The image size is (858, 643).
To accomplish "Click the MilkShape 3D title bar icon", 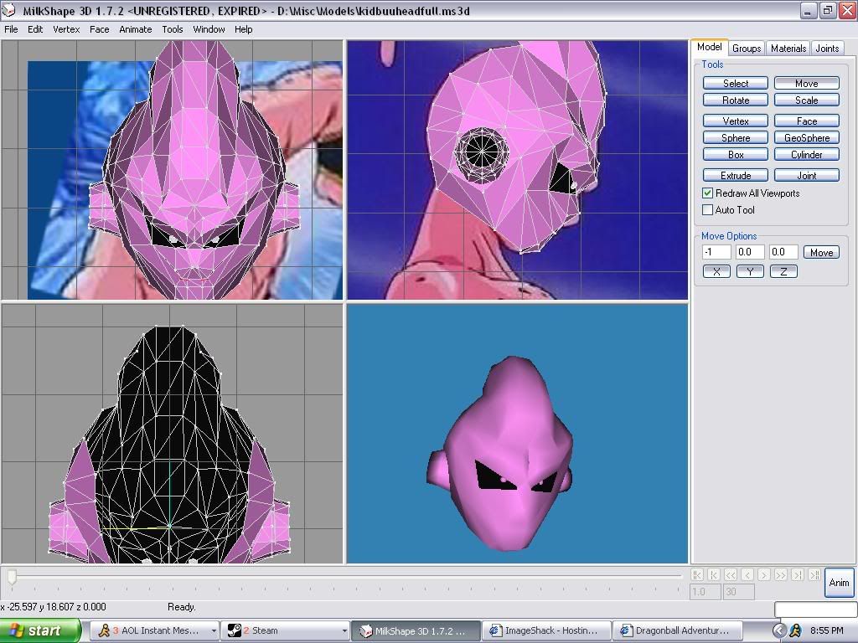I will [x=8, y=11].
